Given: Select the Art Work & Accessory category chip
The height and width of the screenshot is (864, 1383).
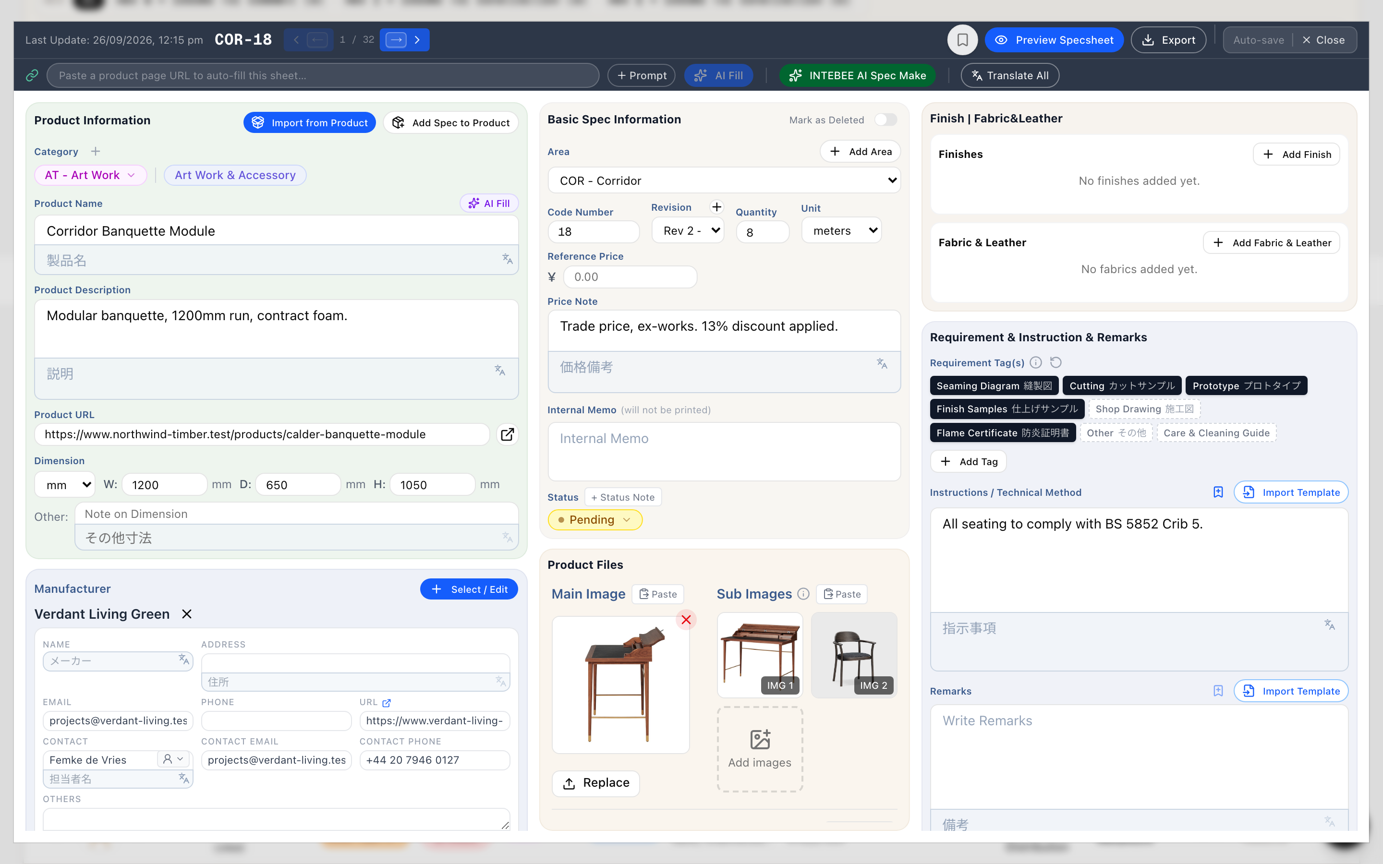Looking at the screenshot, I should tap(235, 175).
